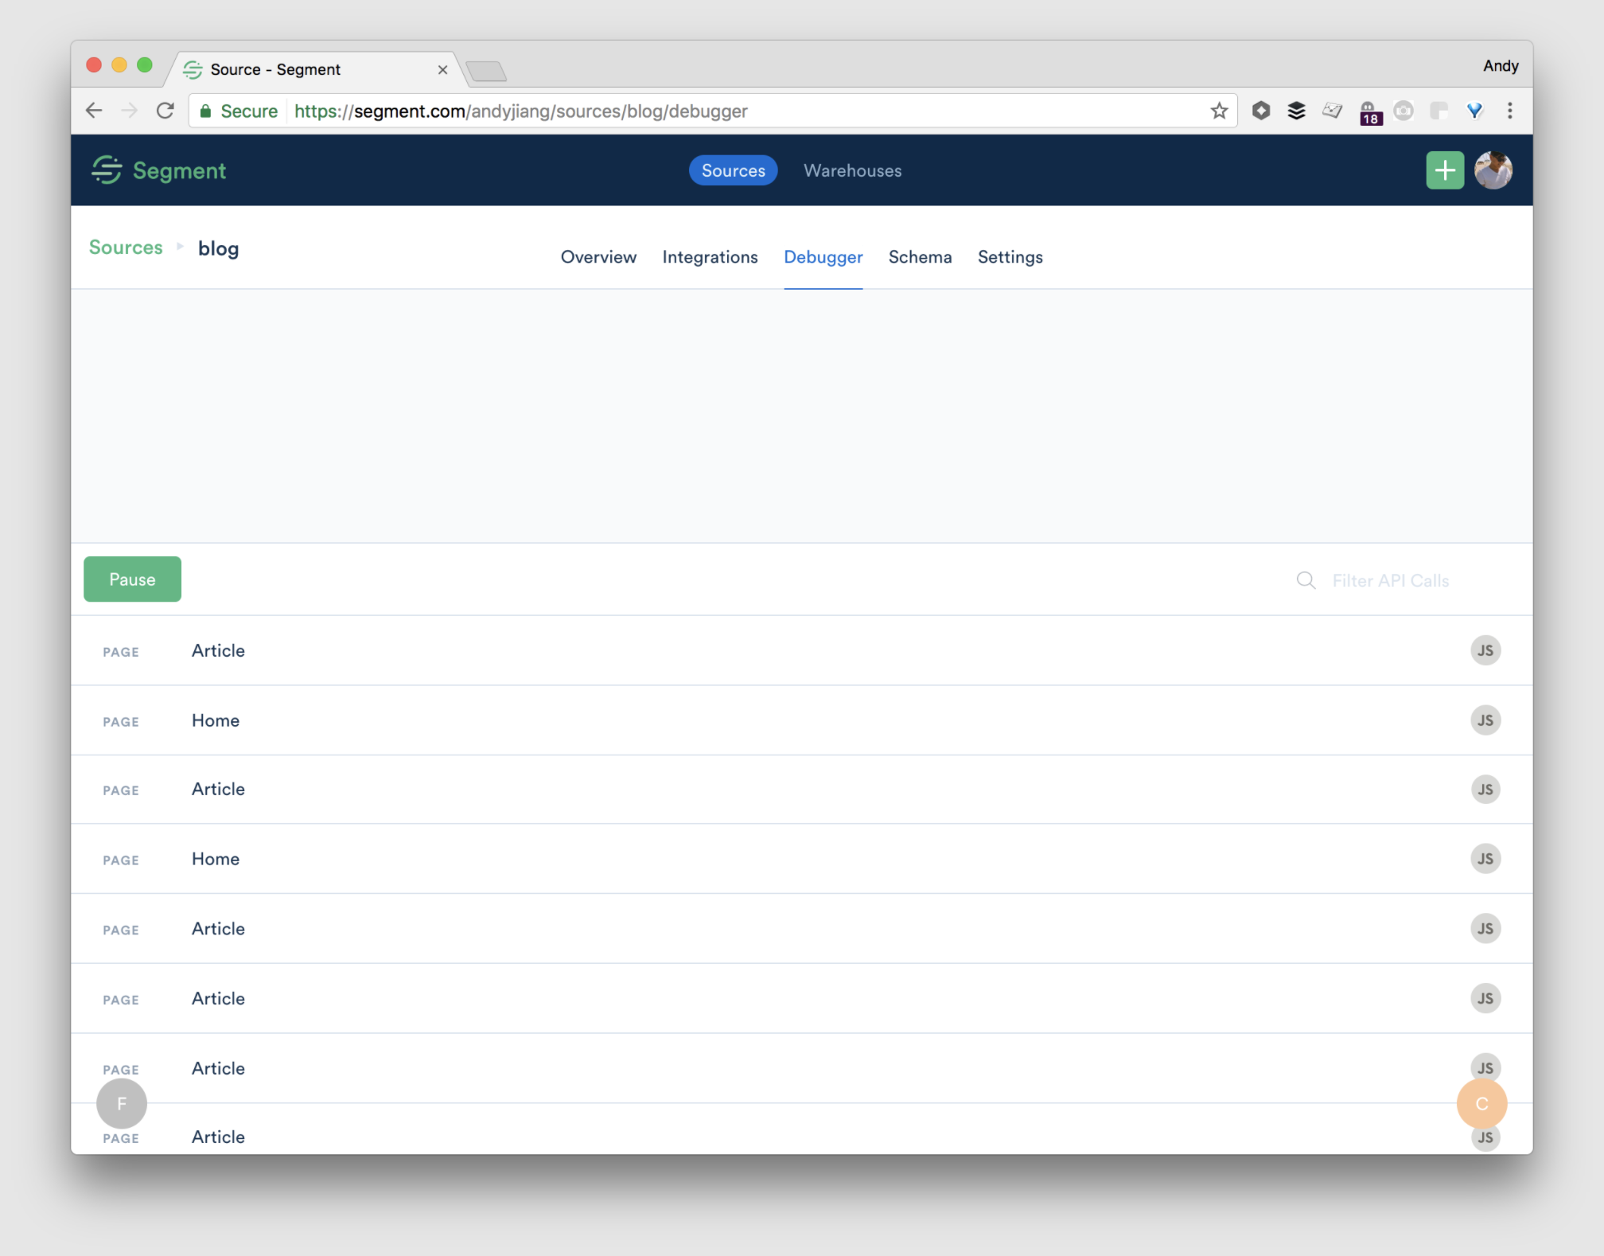Bookmark page with the star icon

coord(1218,111)
